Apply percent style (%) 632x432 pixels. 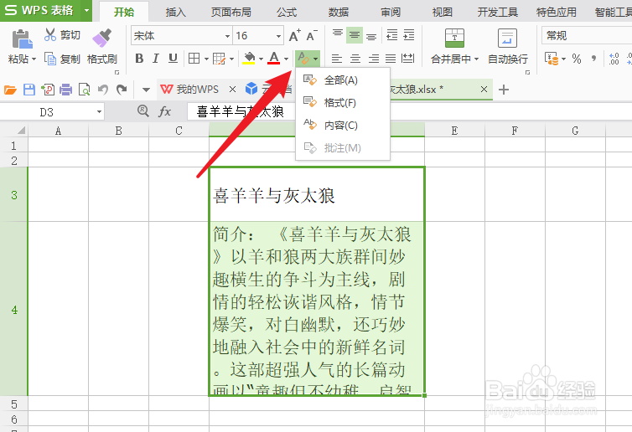coord(577,59)
